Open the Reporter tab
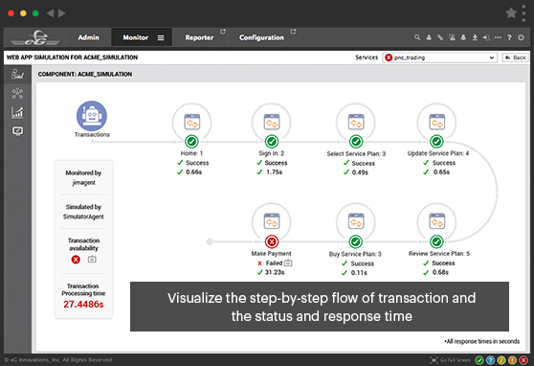Screen dimensions: 534x366 [199, 37]
